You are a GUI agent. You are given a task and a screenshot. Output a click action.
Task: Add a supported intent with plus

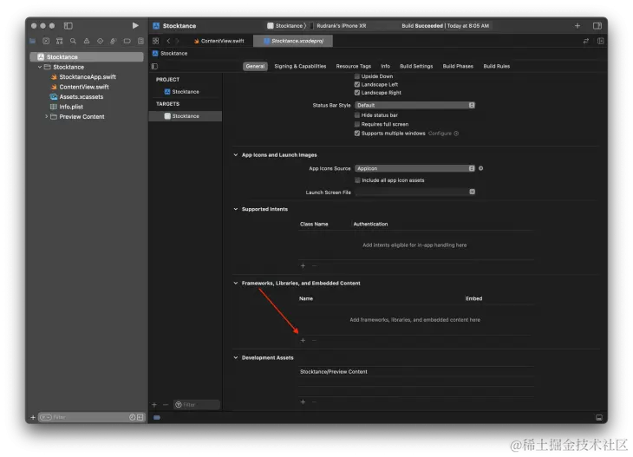pyautogui.click(x=303, y=265)
